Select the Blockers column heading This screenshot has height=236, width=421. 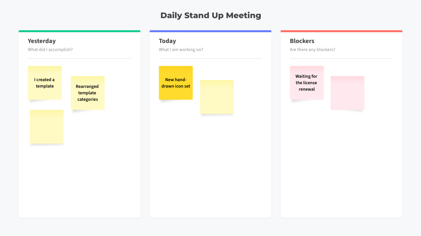coord(302,41)
